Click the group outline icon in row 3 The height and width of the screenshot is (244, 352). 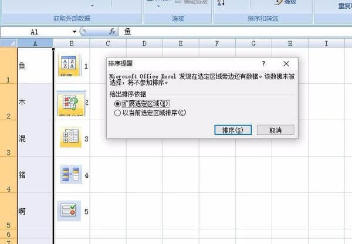tap(70, 138)
